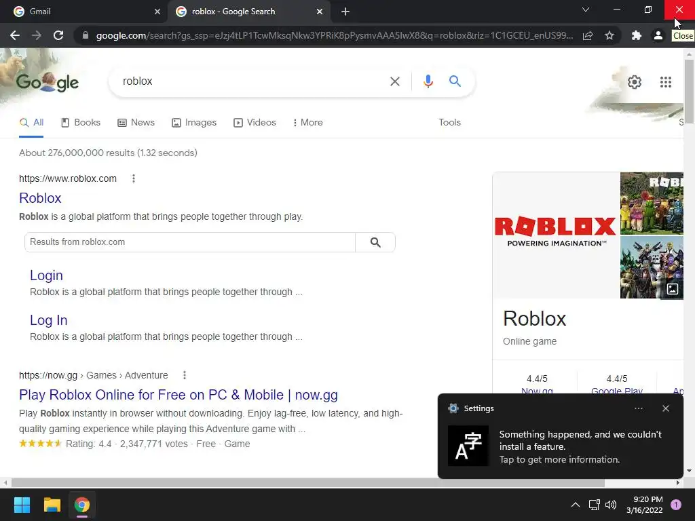Click the site search magnifier button for roblox.com
Screen dimensions: 695x521
pos(375,242)
